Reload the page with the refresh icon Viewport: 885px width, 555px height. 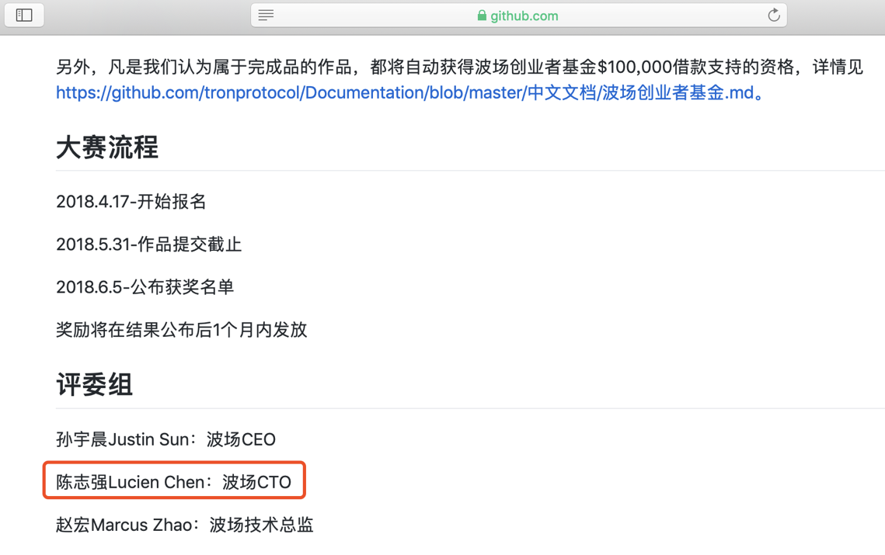[x=774, y=16]
